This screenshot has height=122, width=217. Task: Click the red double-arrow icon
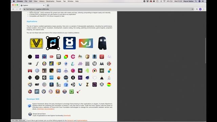[x=52, y=57]
